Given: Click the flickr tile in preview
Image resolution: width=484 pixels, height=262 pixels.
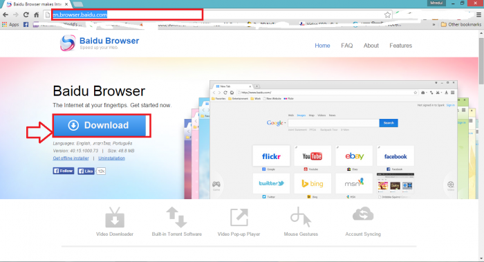Looking at the screenshot, I should 271,156.
